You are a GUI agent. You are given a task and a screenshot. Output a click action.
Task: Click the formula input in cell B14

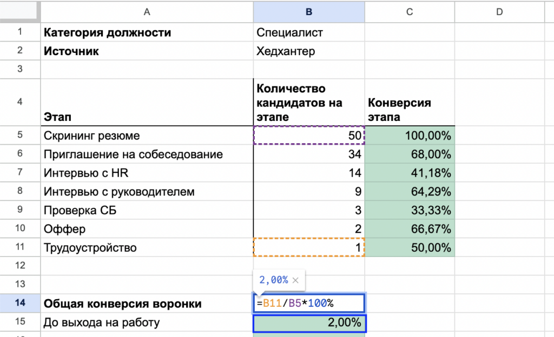pos(309,303)
